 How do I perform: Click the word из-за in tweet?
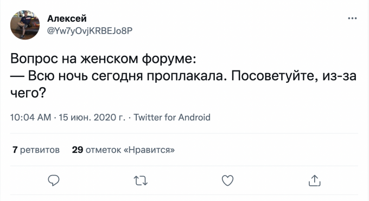tap(340, 76)
